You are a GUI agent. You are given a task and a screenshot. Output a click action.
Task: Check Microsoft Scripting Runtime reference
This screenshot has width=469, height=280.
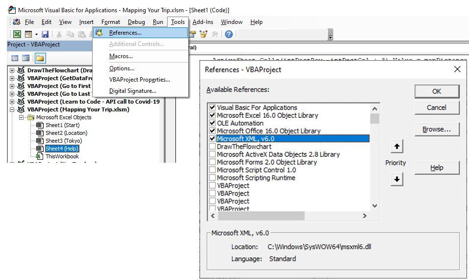pos(212,177)
